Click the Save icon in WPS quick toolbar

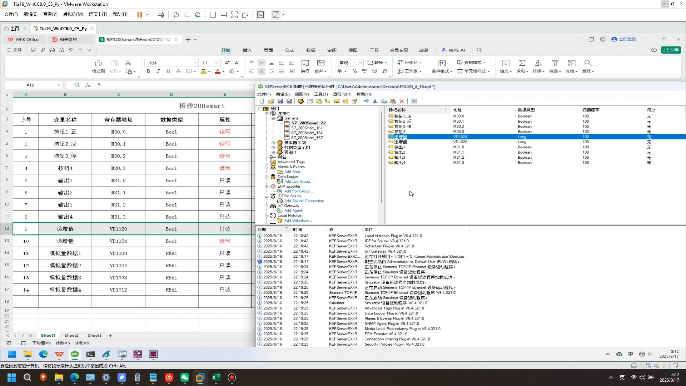pos(33,50)
